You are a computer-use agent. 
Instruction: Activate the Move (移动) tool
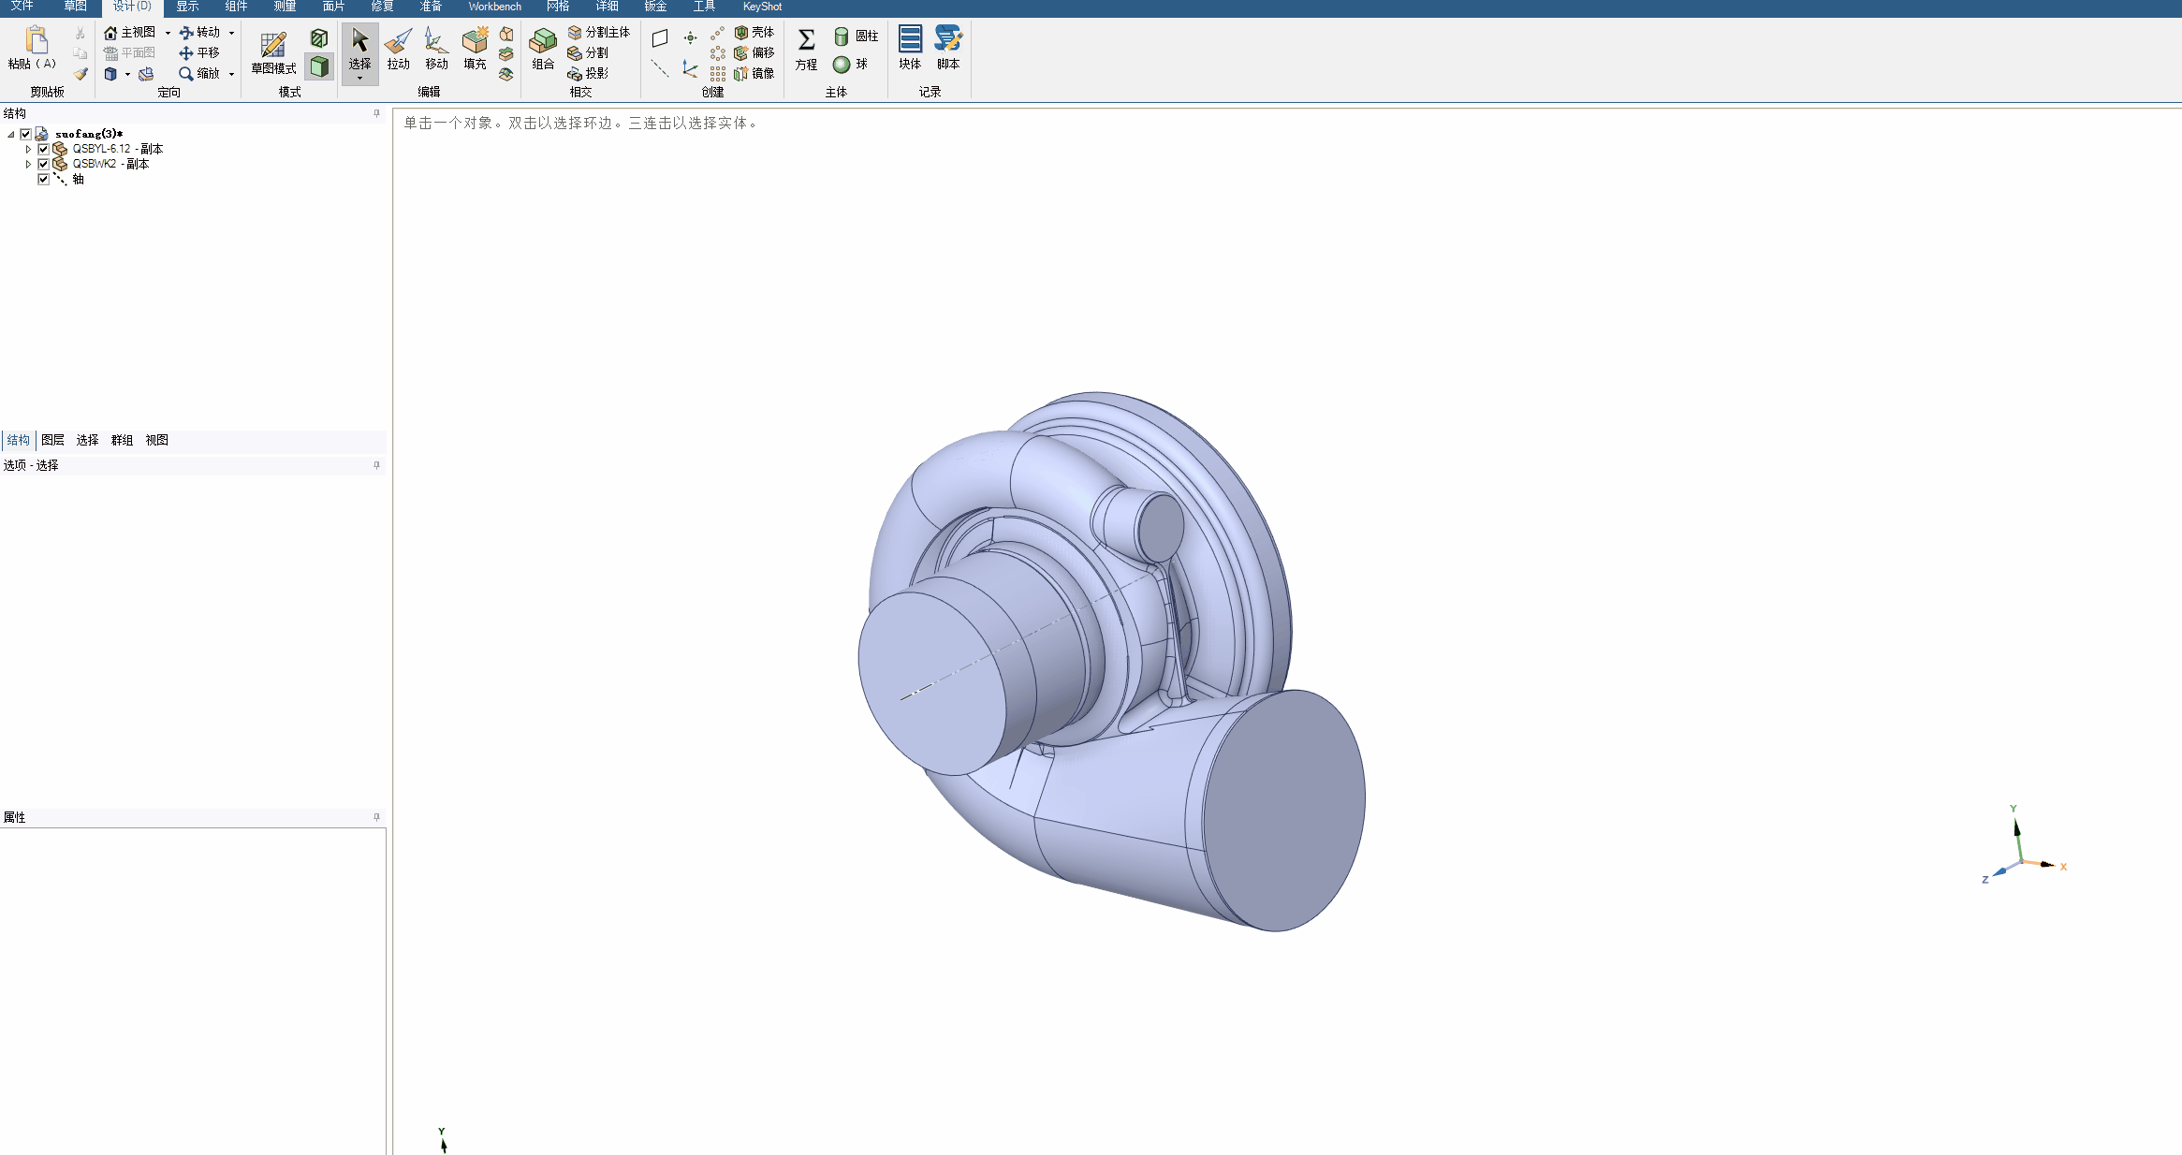(436, 49)
